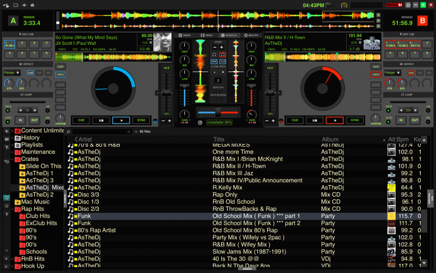Viewport: 436px width, 273px height.
Task: Click the right channel LOW EQ knob
Action: 251,73
